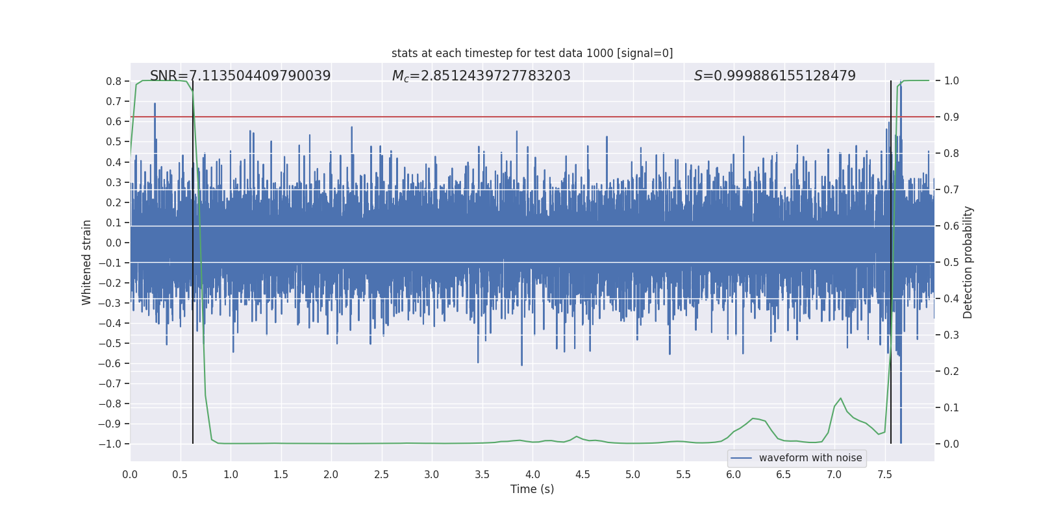The height and width of the screenshot is (519, 1039).
Task: Click the 0.0 tick label on the time axis
Action: click(x=130, y=475)
